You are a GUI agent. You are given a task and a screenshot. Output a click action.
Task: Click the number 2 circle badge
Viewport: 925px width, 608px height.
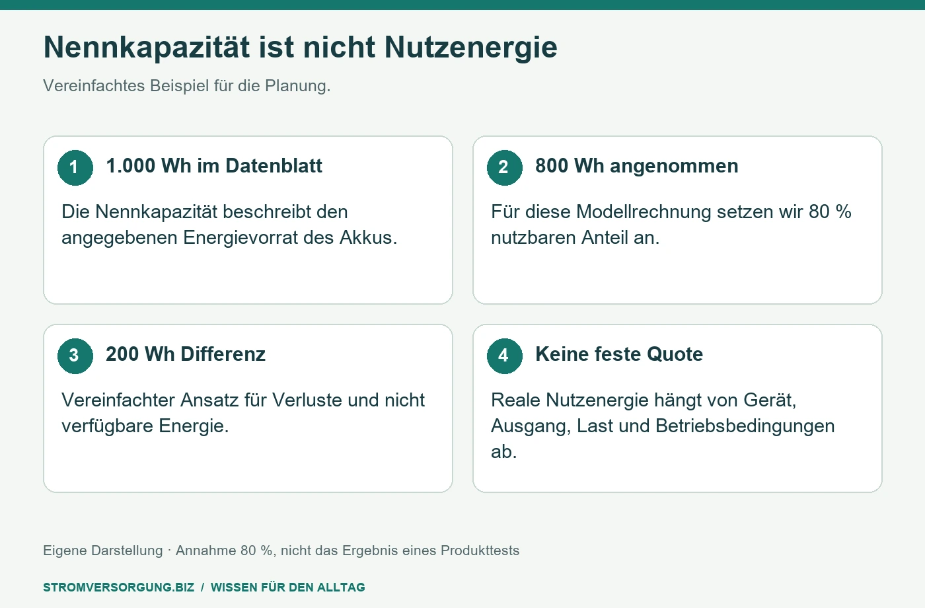tap(504, 167)
